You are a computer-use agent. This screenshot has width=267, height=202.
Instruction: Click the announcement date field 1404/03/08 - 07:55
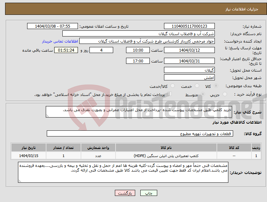[x=53, y=26]
